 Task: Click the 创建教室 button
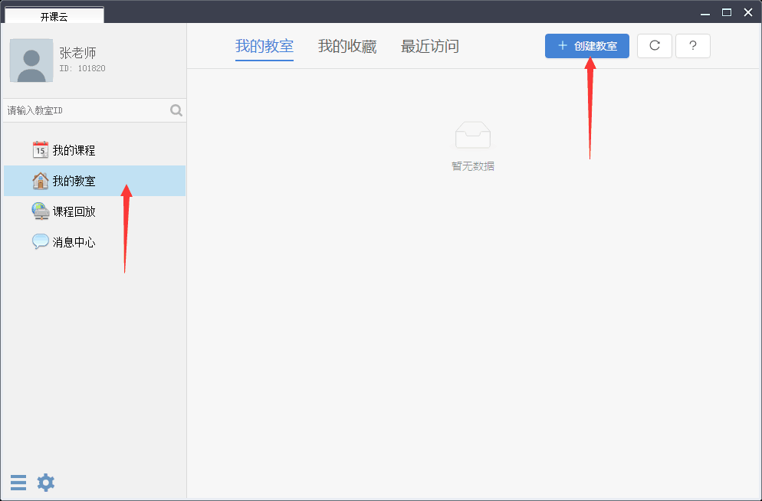coord(587,46)
